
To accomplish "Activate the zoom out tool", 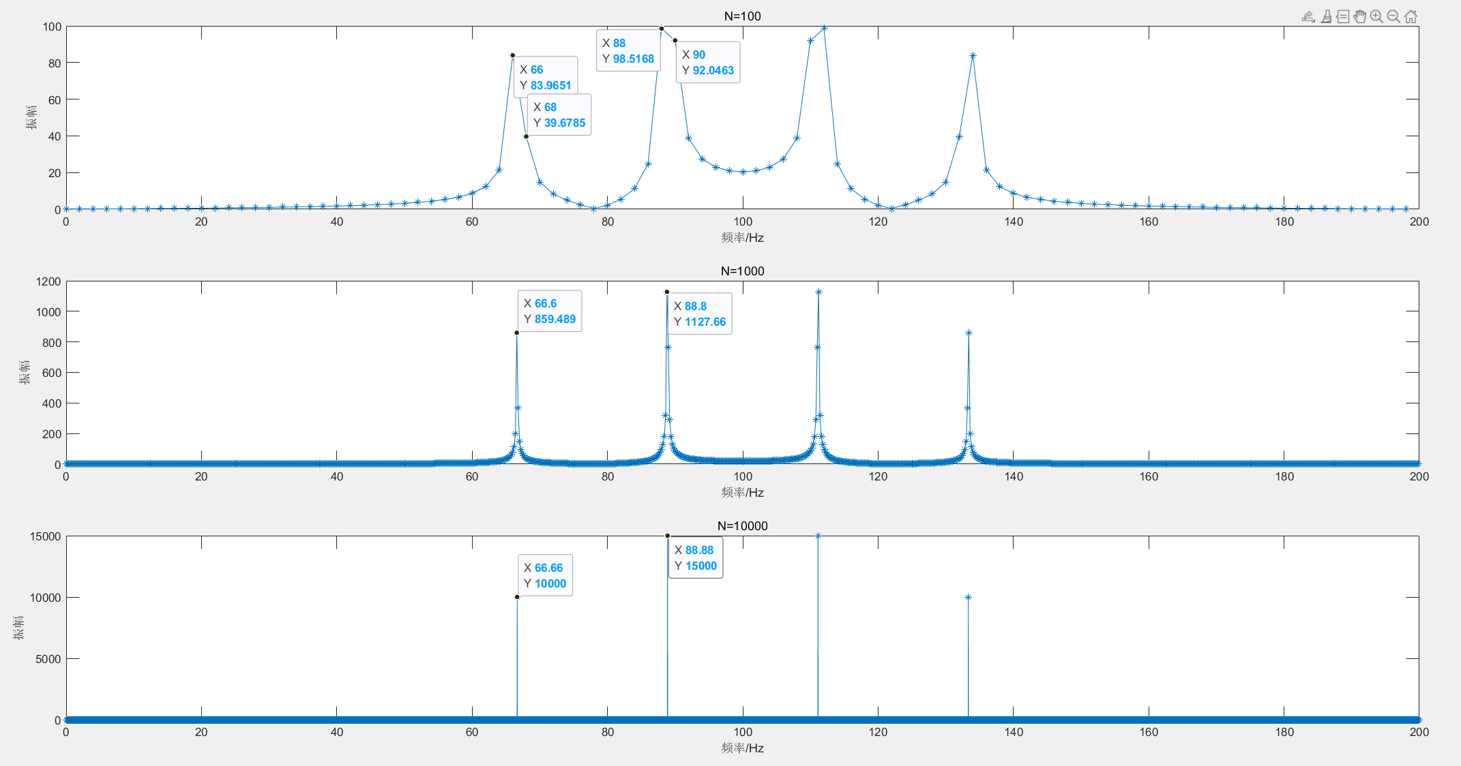I will coord(1394,16).
